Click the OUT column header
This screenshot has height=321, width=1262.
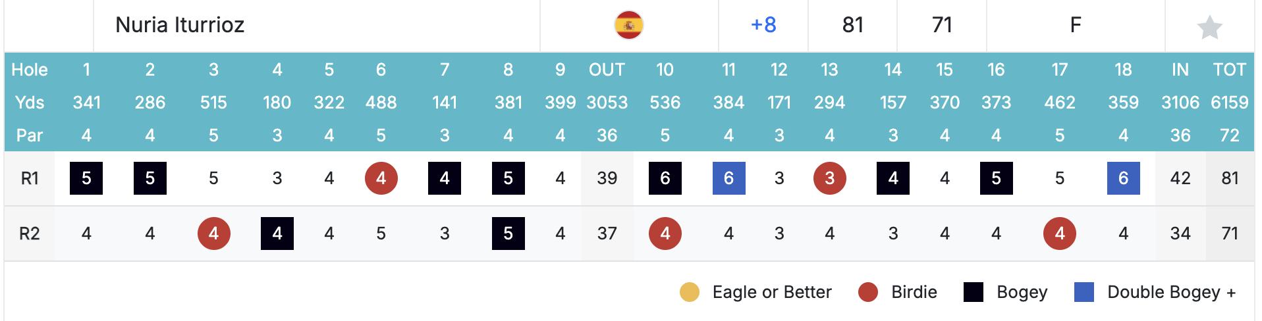[x=607, y=70]
